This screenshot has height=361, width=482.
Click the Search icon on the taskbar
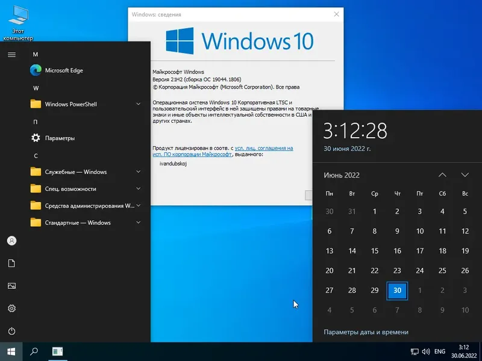tap(34, 351)
